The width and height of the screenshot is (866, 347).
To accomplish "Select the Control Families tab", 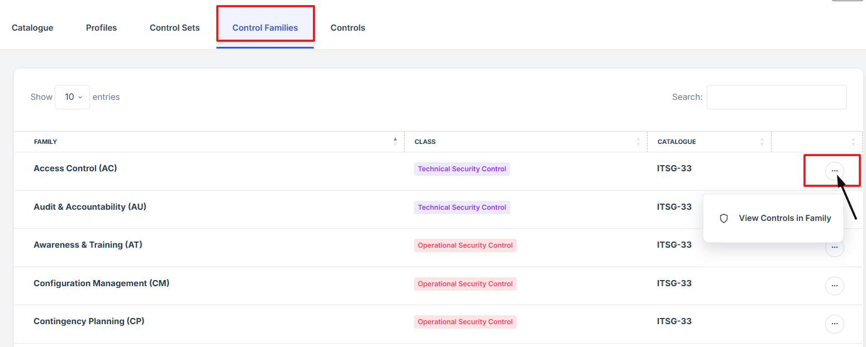I will (x=265, y=28).
